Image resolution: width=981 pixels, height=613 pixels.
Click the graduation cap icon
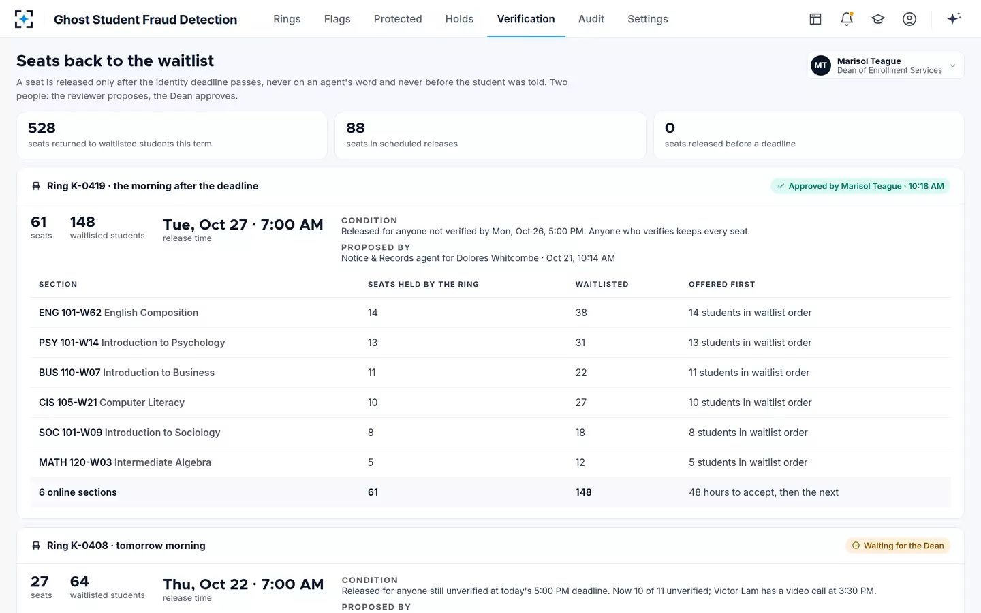tap(878, 19)
